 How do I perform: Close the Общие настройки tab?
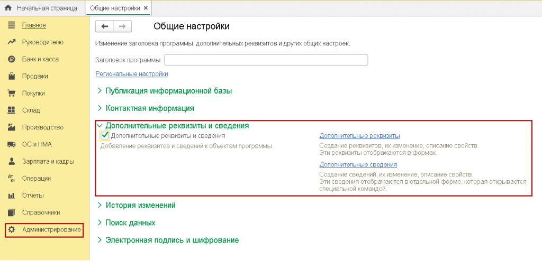pos(146,8)
